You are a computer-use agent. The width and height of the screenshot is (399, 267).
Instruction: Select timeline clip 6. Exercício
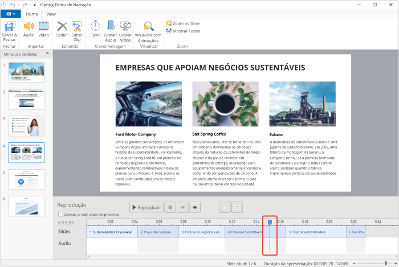[356, 232]
